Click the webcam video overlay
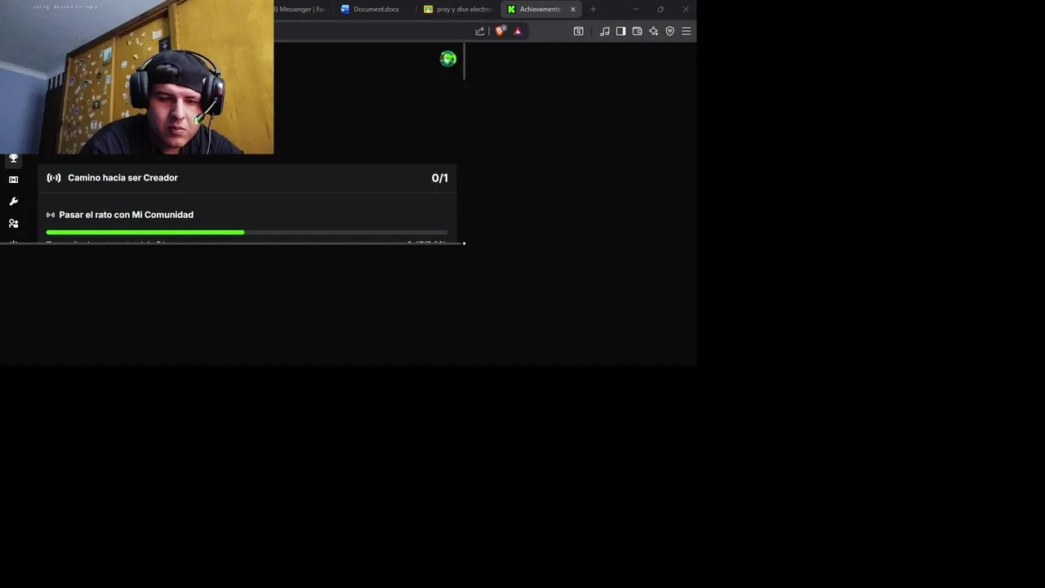Image resolution: width=1045 pixels, height=588 pixels. [x=136, y=77]
